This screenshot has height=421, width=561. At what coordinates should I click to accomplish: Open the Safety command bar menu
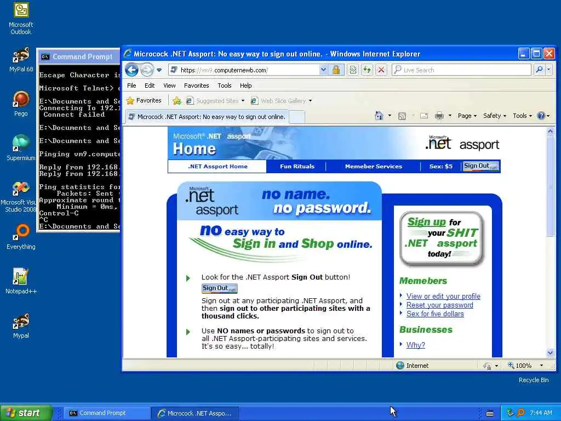pos(495,116)
